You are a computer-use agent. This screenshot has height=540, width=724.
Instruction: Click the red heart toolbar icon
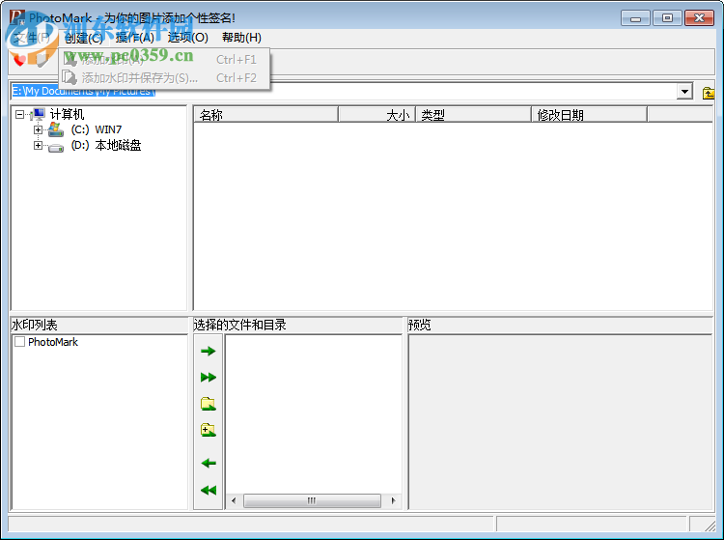point(19,60)
